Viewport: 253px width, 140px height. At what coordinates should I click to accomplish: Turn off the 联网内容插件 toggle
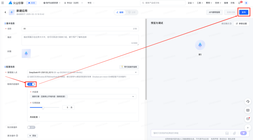click(x=31, y=84)
